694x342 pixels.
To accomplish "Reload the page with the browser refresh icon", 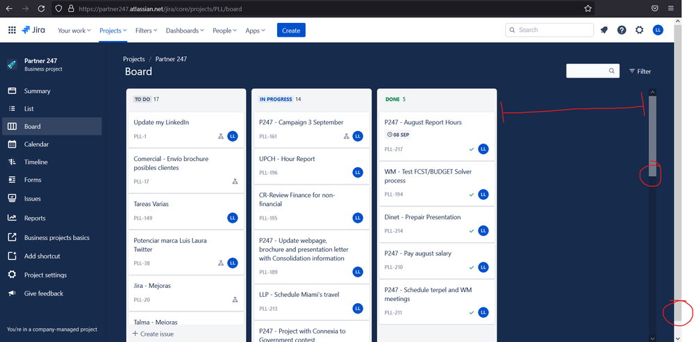I will (41, 8).
